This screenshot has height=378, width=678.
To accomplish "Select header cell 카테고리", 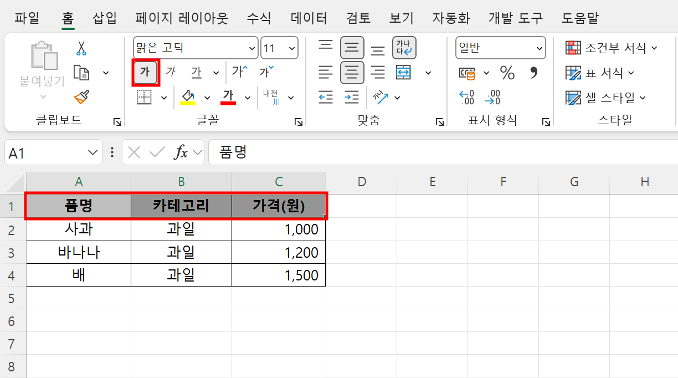I will tap(181, 206).
